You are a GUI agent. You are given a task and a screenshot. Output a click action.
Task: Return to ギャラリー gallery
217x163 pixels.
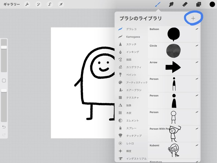pyautogui.click(x=12, y=4)
